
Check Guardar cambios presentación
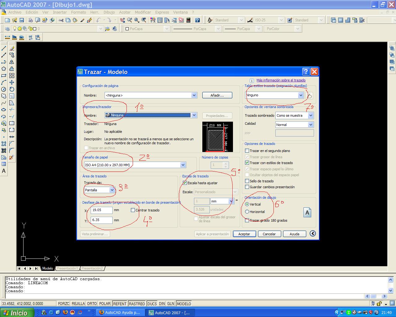pyautogui.click(x=247, y=187)
